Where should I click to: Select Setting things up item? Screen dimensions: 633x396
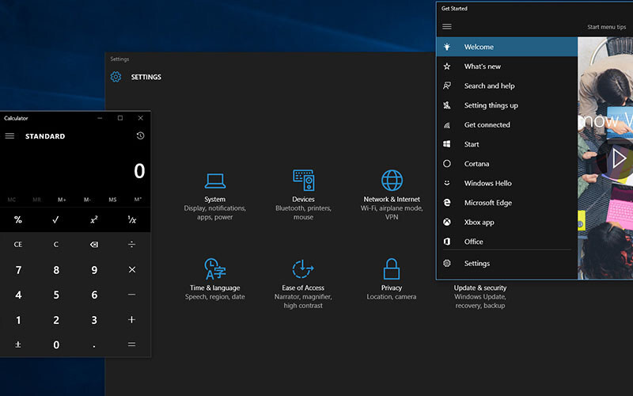point(507,105)
